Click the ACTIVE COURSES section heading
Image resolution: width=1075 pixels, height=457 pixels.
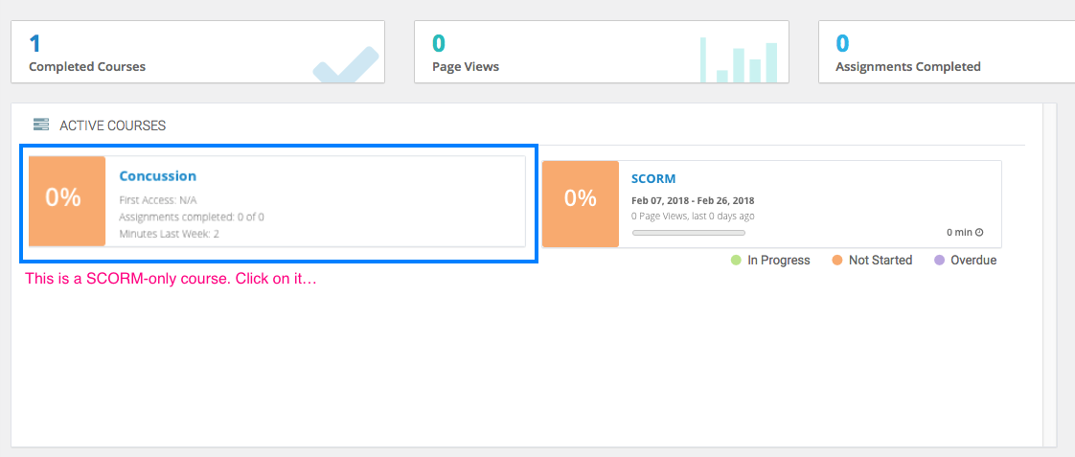click(x=112, y=126)
